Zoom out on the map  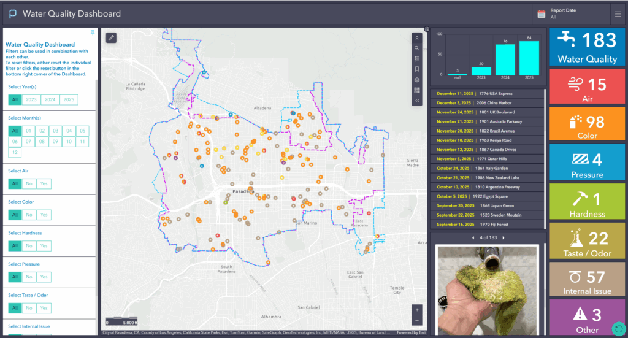click(417, 320)
